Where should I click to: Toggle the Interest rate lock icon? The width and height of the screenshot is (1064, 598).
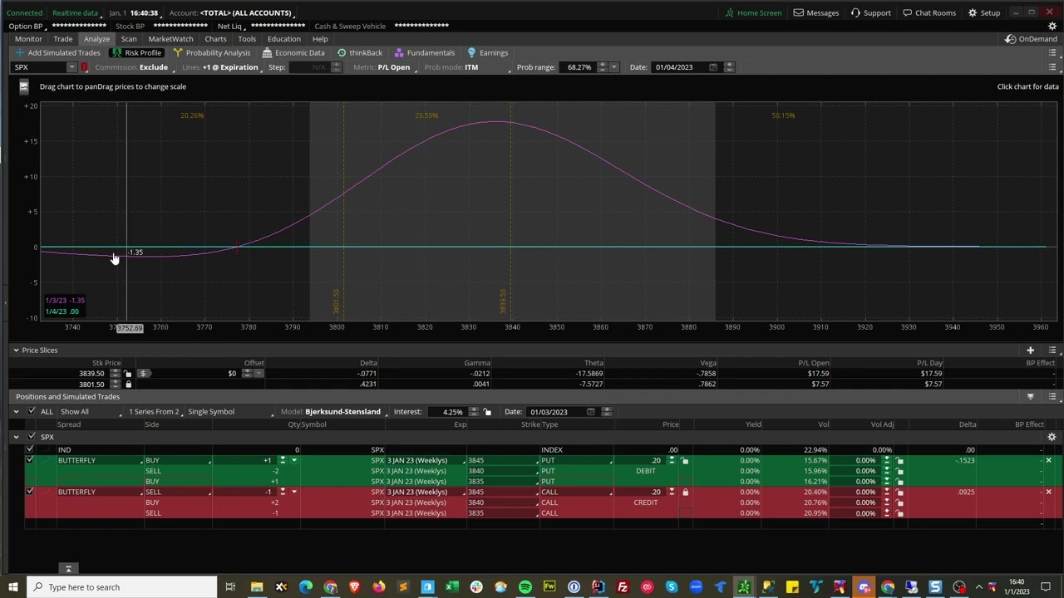[487, 412]
